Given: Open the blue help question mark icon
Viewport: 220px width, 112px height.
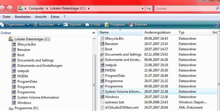Looking at the screenshot, I should [x=217, y=25].
